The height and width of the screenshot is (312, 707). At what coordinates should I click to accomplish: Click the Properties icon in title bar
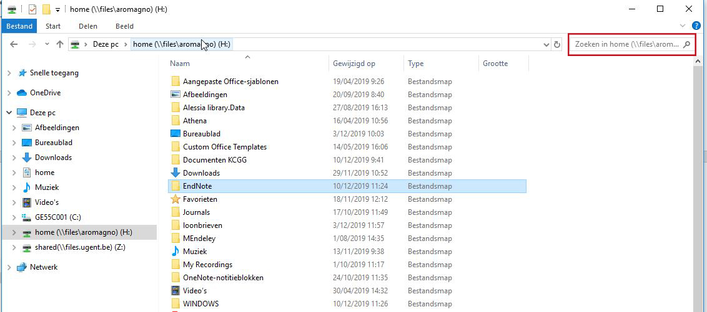32,9
